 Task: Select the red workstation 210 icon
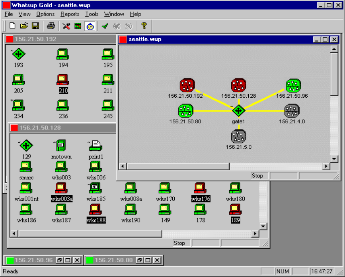coord(63,80)
